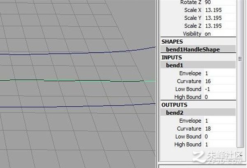Select High Bound label under bend1
The image size is (247, 168).
[x=188, y=97]
